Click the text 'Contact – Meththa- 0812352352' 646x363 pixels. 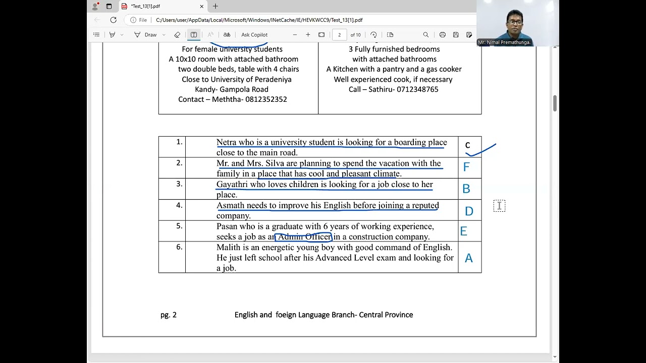pos(233,99)
